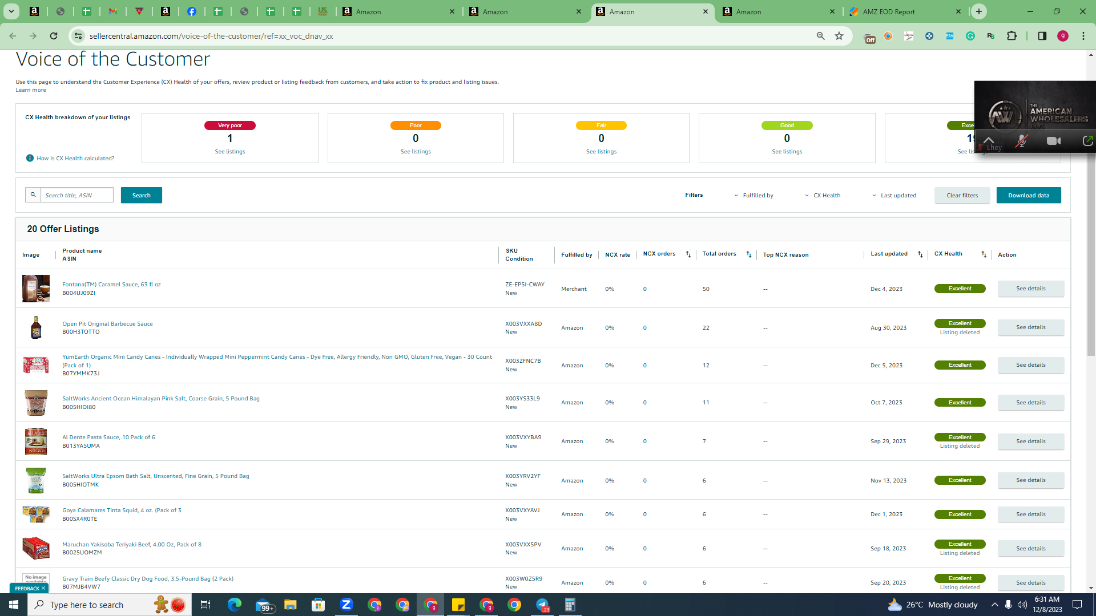Image resolution: width=1096 pixels, height=616 pixels.
Task: Switch to the pinned Facebook tab
Action: [x=192, y=11]
